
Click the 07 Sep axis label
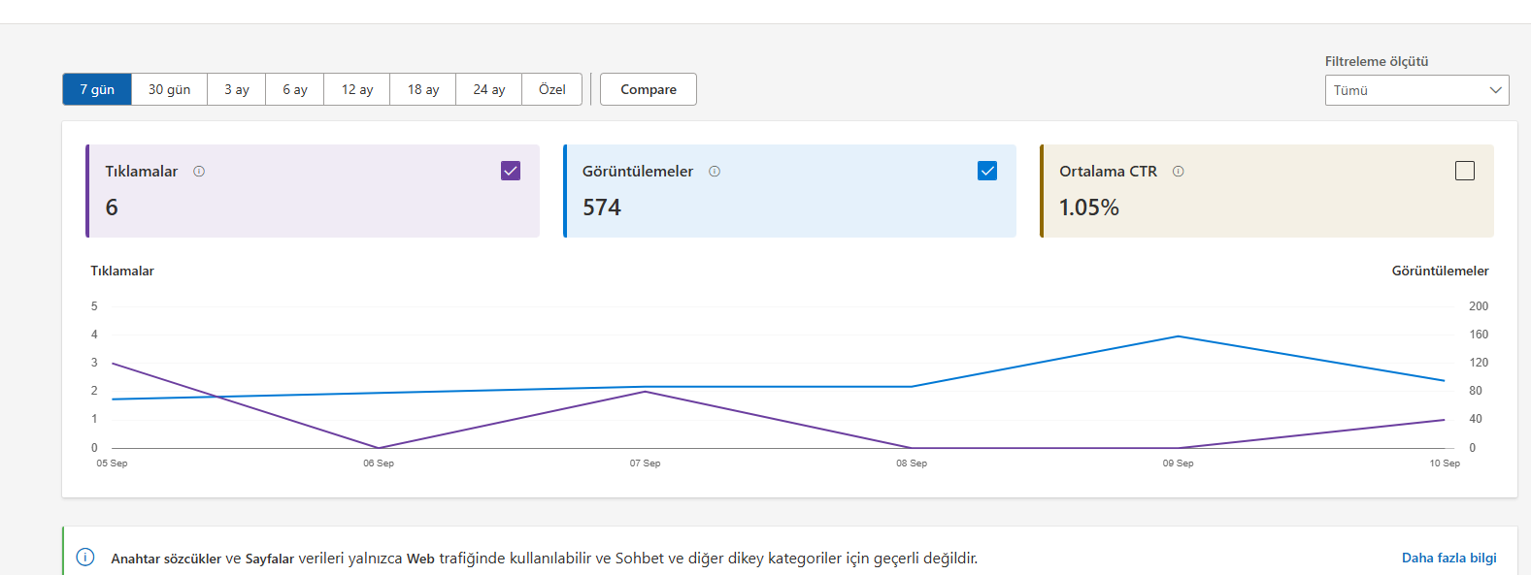coord(645,463)
